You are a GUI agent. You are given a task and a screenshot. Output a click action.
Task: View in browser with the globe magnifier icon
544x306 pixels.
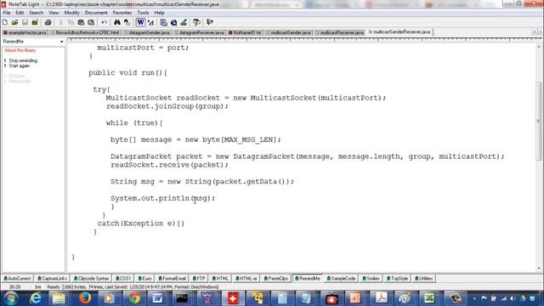(x=173, y=23)
